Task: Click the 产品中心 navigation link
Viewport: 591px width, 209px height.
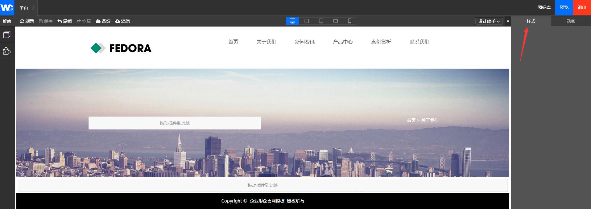Action: 343,42
